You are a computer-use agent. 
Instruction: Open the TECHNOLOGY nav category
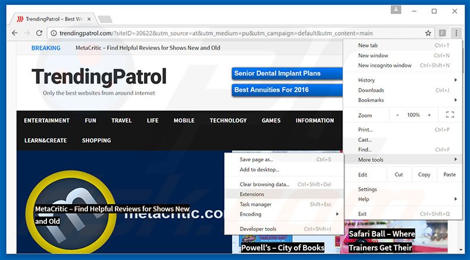click(x=228, y=121)
